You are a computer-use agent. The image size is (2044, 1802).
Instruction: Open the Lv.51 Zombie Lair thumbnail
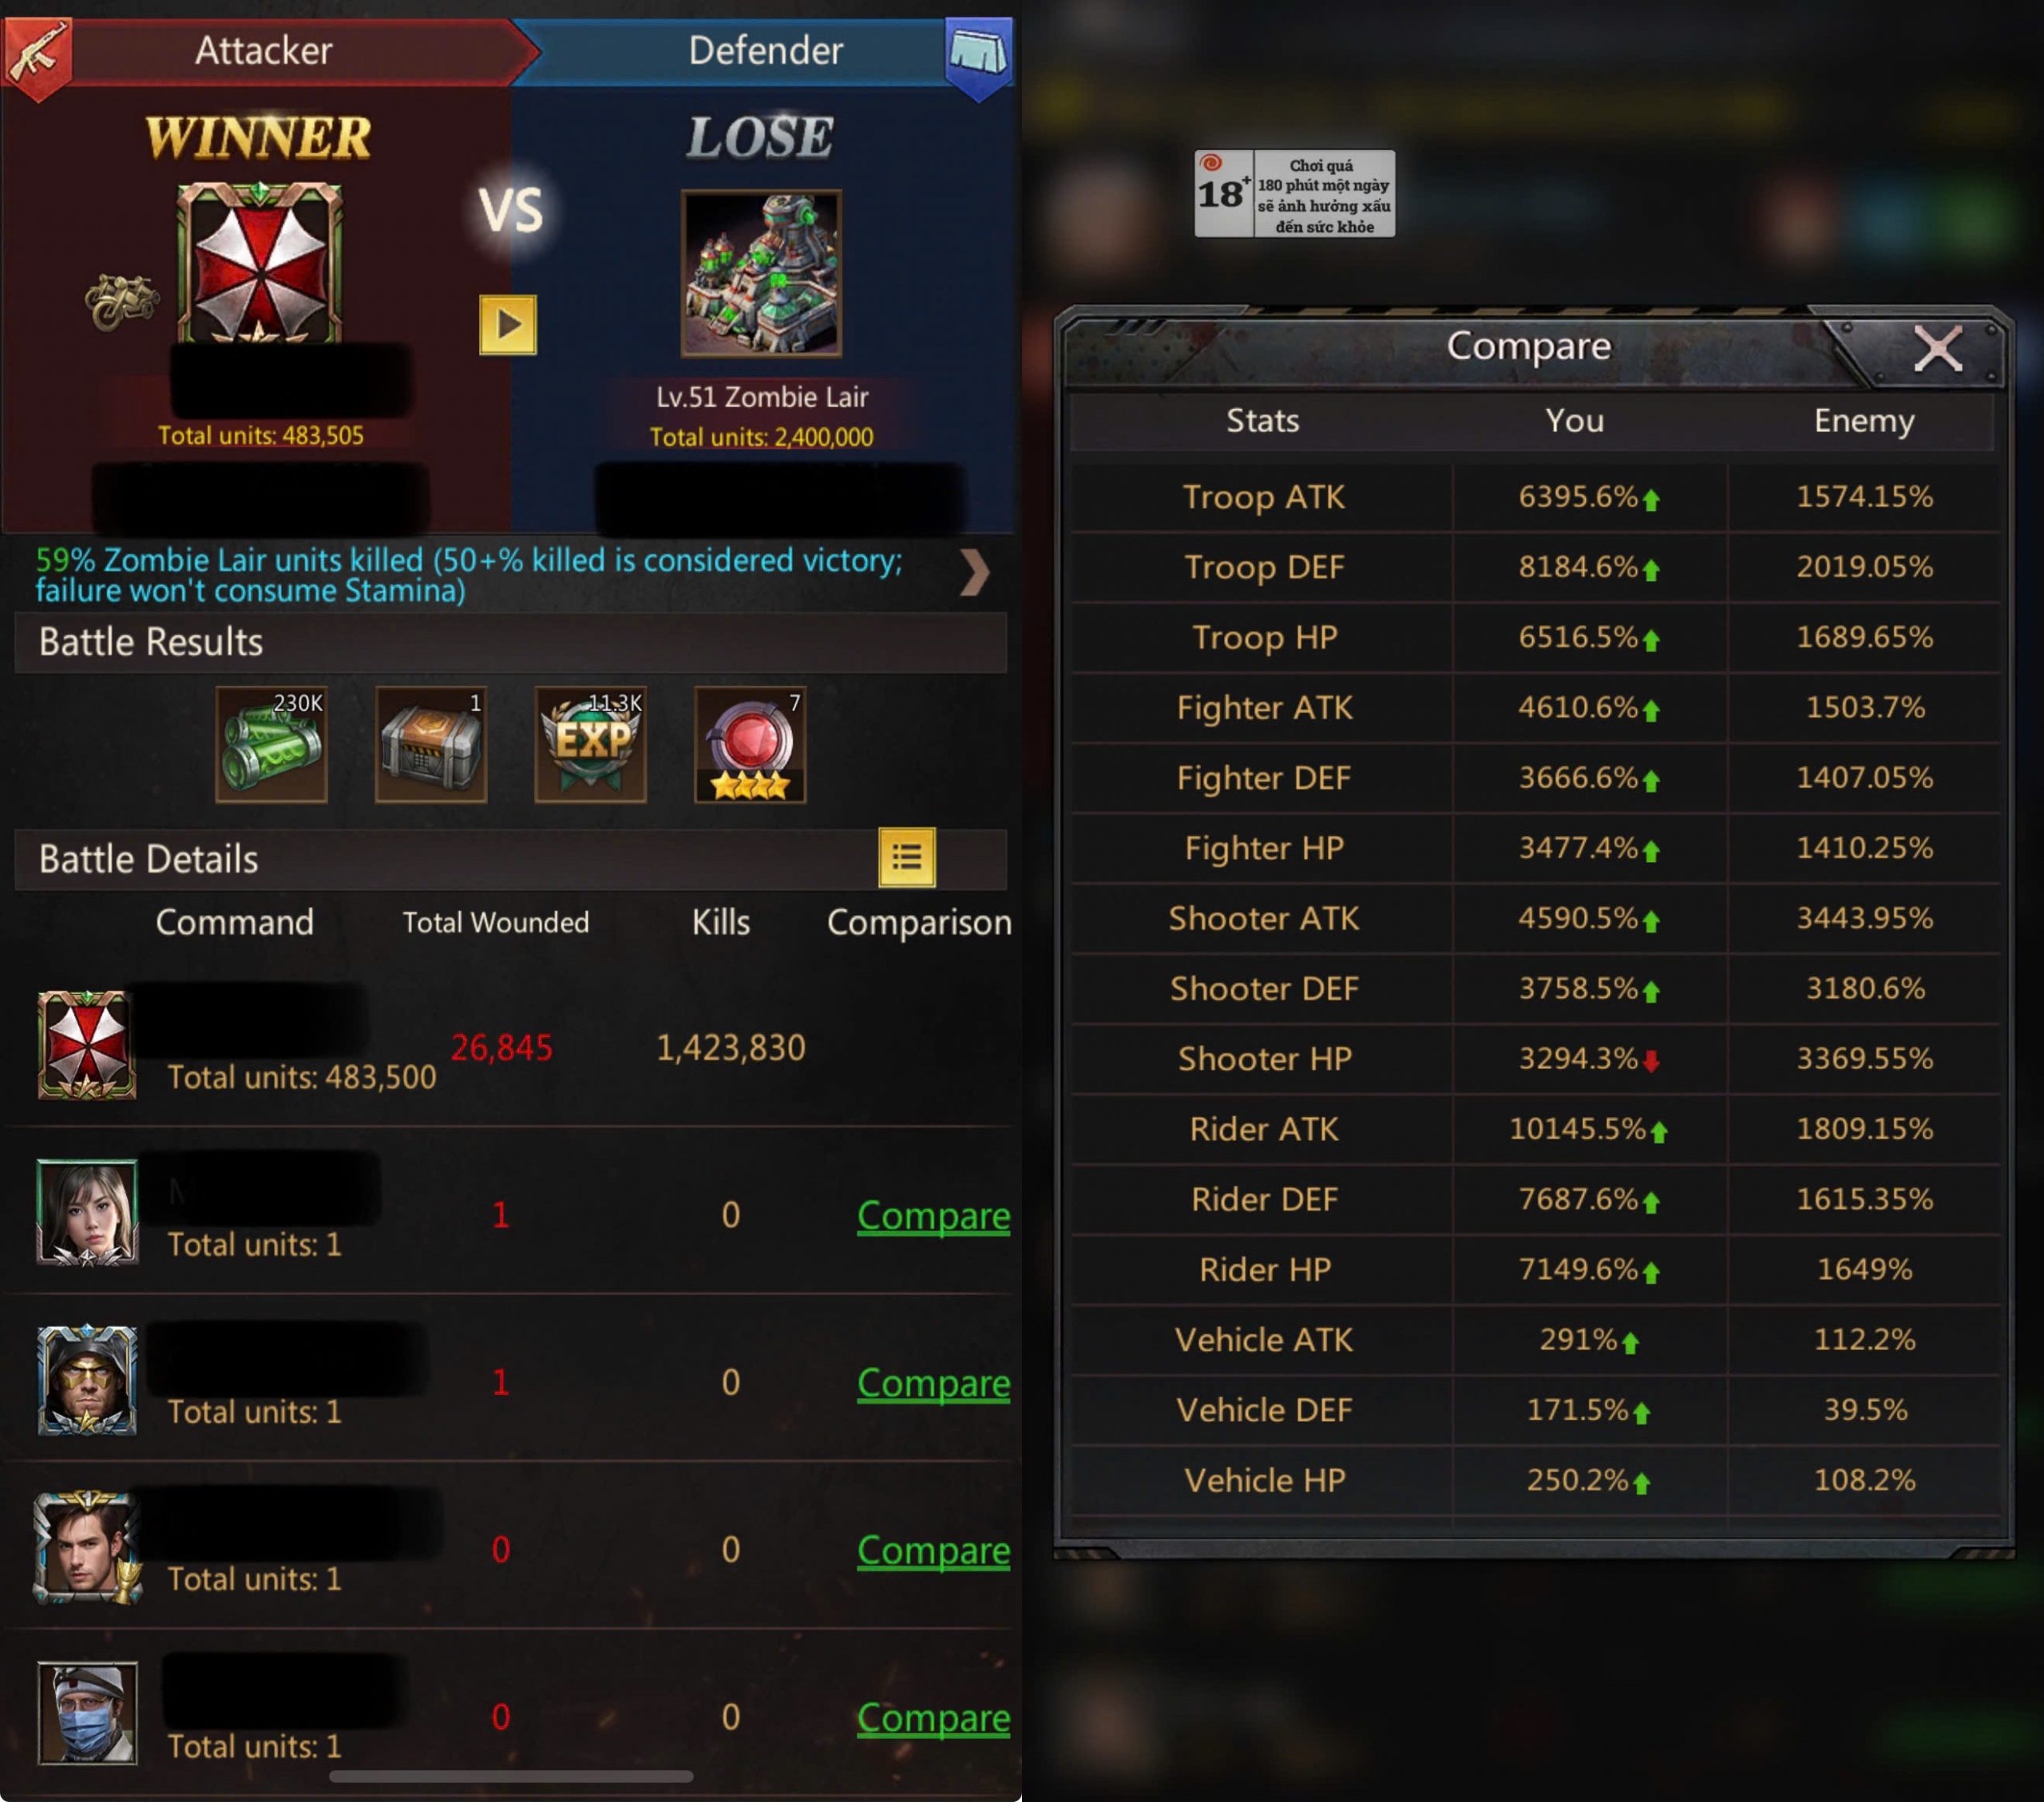click(x=761, y=273)
